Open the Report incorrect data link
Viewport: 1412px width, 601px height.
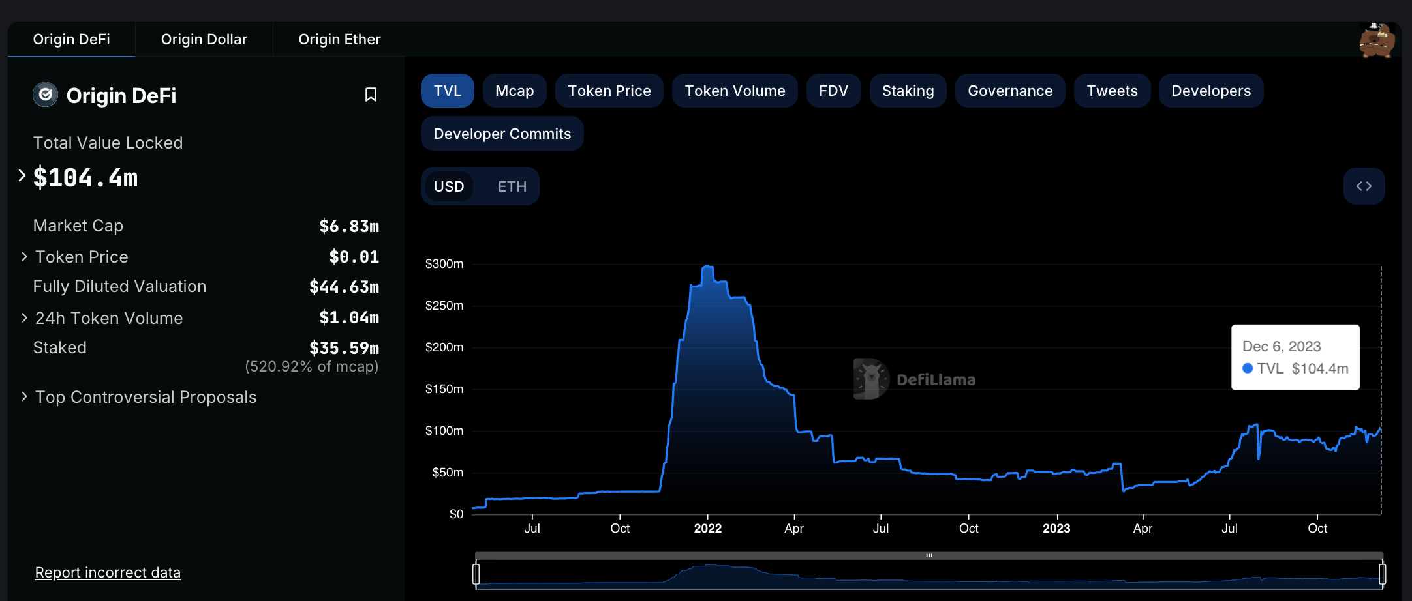pyautogui.click(x=108, y=572)
